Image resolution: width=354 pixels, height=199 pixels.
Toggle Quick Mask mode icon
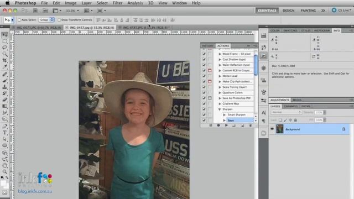click(5, 192)
